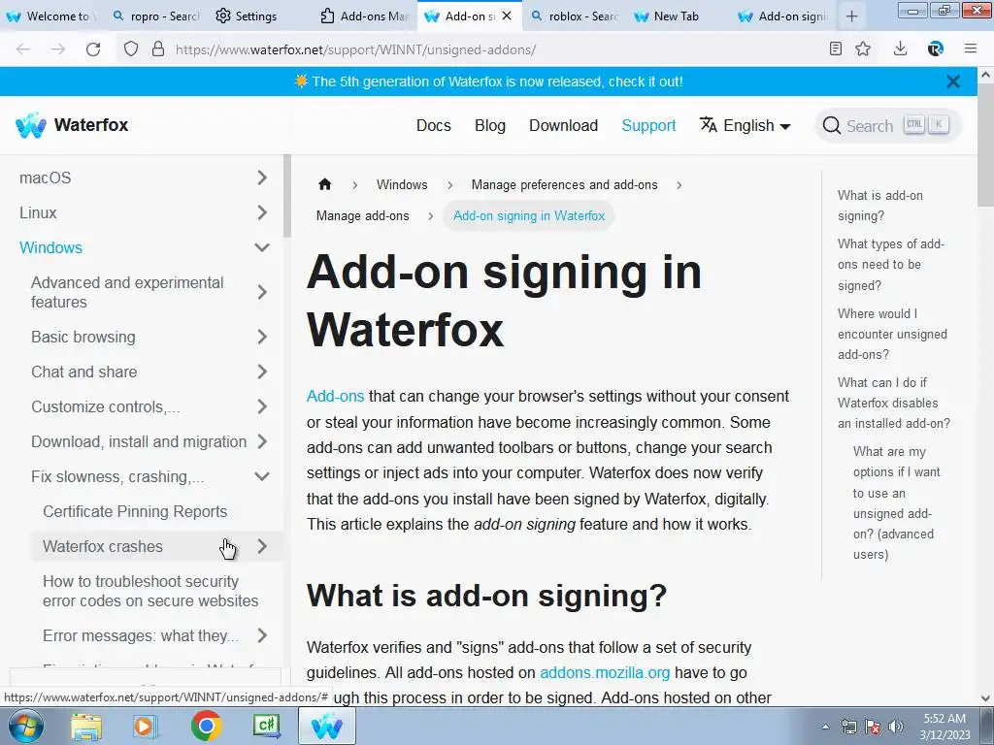Open How to troubleshoot security error codes

tap(150, 591)
